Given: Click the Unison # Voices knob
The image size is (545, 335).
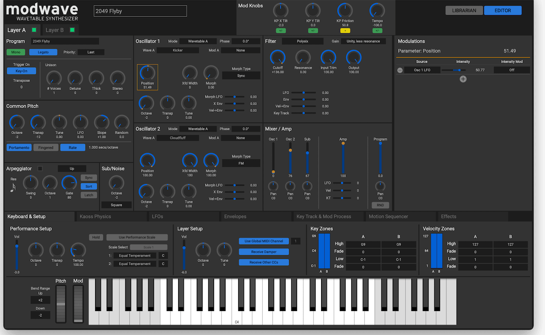Looking at the screenshot, I should tap(54, 78).
